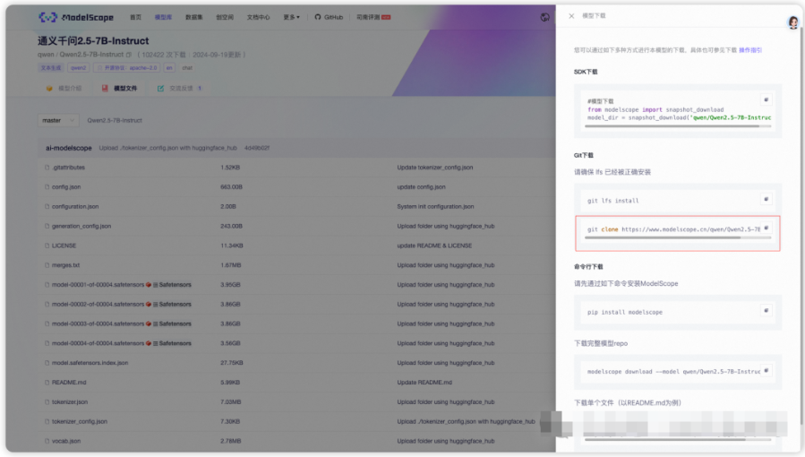Click the file icon beside LICENSE
805x457 pixels.
[47, 246]
